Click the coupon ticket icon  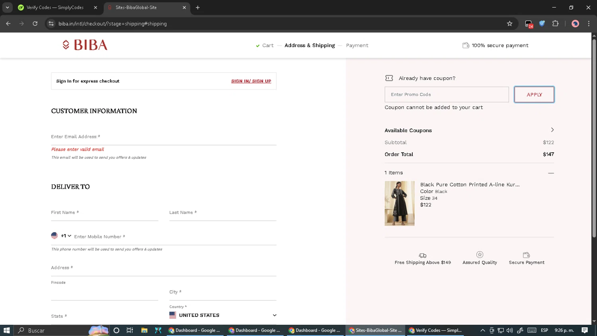point(389,78)
